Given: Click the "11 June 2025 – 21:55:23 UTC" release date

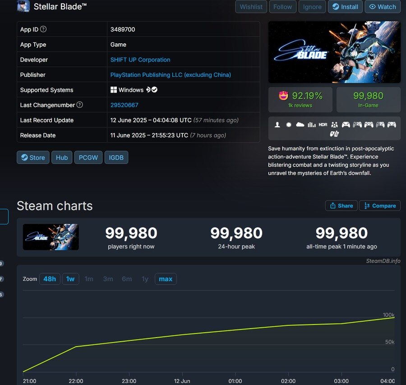Looking at the screenshot, I should tap(149, 135).
